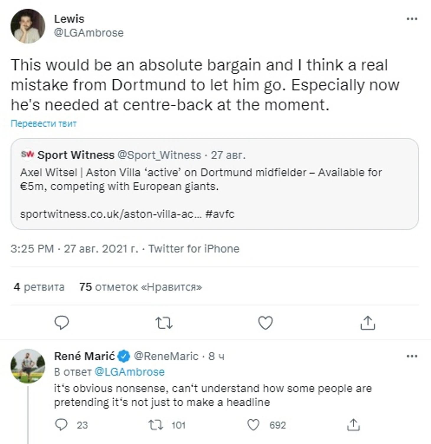431x444 pixels.
Task: Open the @LGAmbrose mention in the reply
Action: [x=129, y=372]
